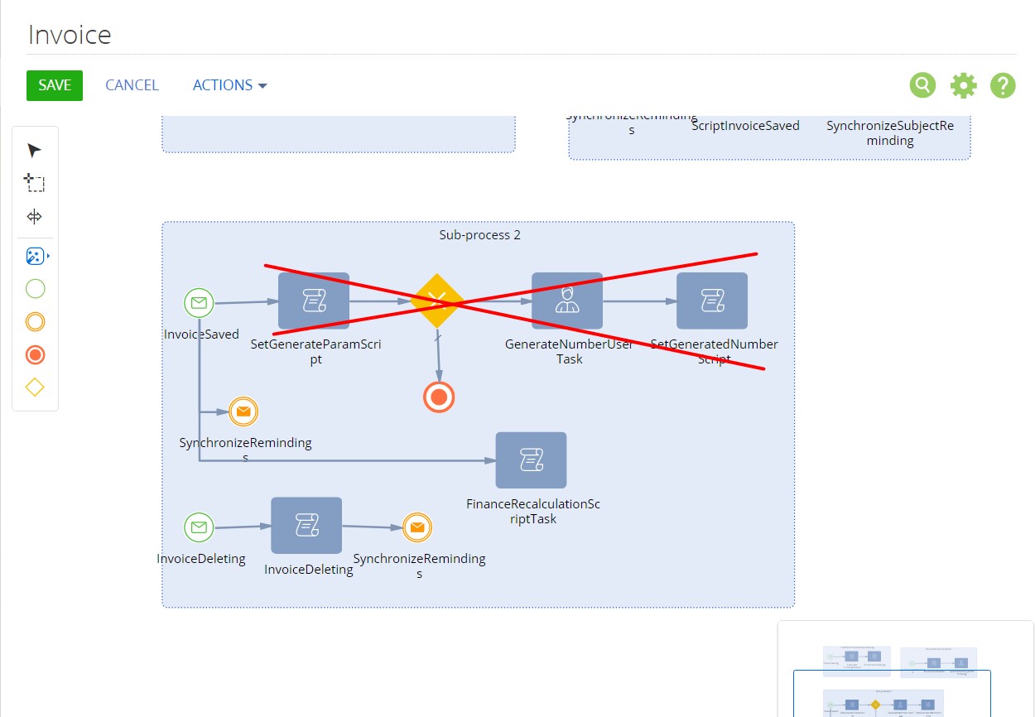Pick the green start event shape
Viewport: 1035px width, 717px height.
coord(35,289)
